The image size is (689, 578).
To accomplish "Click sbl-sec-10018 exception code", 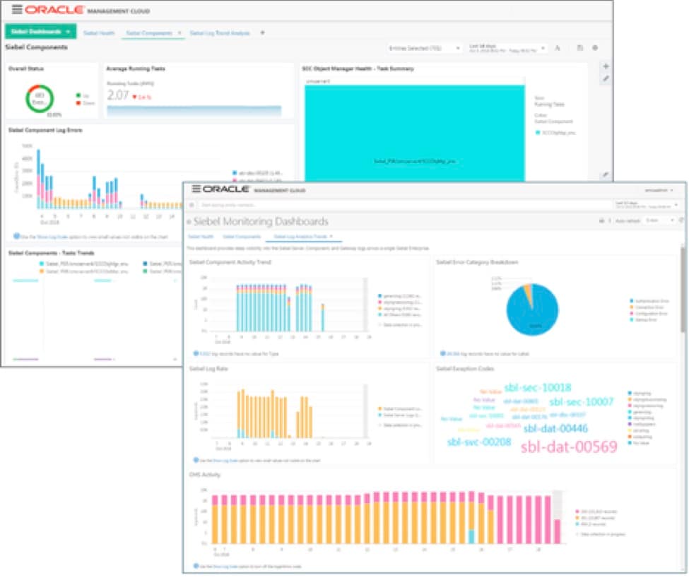I will point(537,387).
